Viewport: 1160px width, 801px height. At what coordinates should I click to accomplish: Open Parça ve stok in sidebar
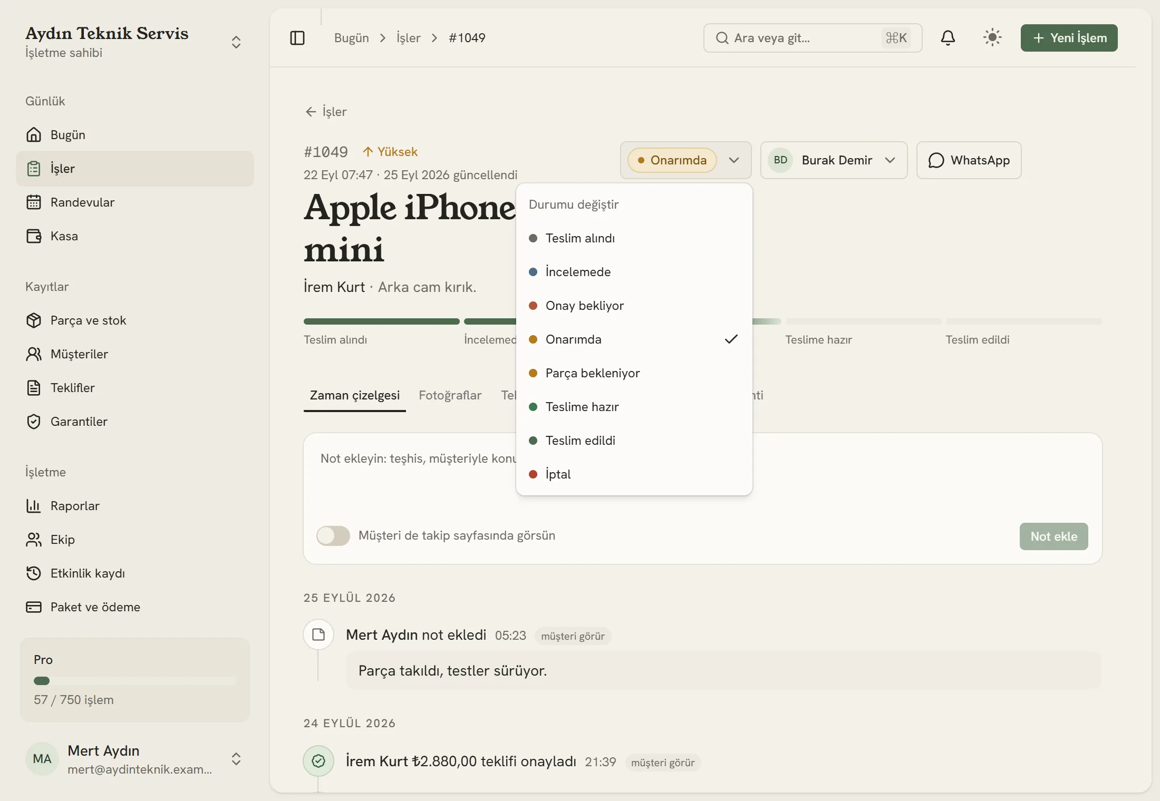coord(135,320)
